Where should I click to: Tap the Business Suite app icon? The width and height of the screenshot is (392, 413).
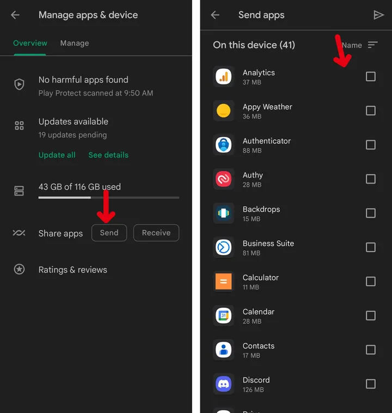224,247
